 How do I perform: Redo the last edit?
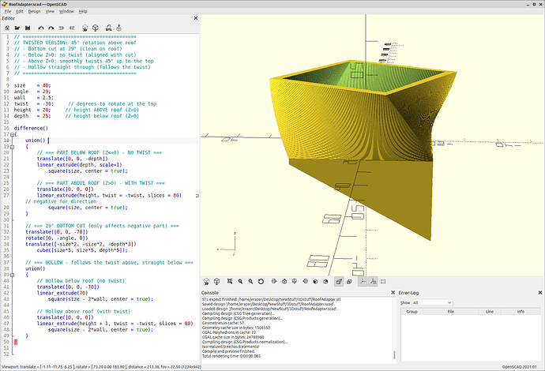(x=51, y=28)
